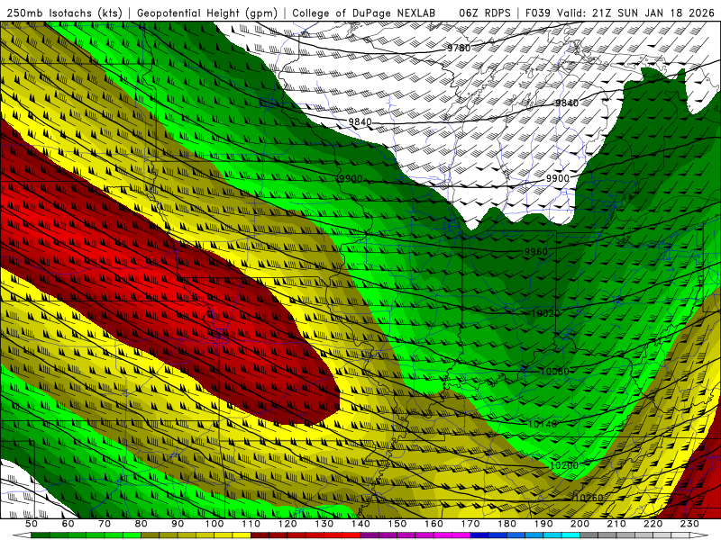This screenshot has width=721, height=540.
Task: Click the color bar scale value 160
Action: click(434, 524)
